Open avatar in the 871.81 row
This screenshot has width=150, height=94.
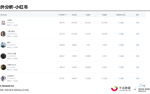pos(3,78)
